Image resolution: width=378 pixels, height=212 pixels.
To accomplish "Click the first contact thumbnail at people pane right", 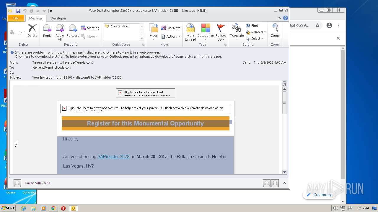I will click(x=267, y=183).
